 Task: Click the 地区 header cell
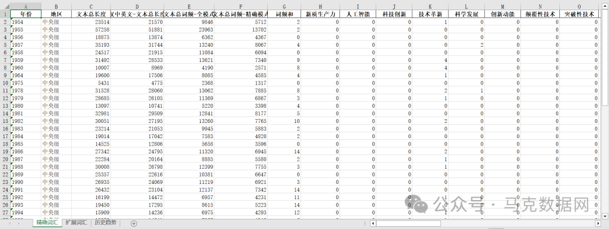click(56, 14)
